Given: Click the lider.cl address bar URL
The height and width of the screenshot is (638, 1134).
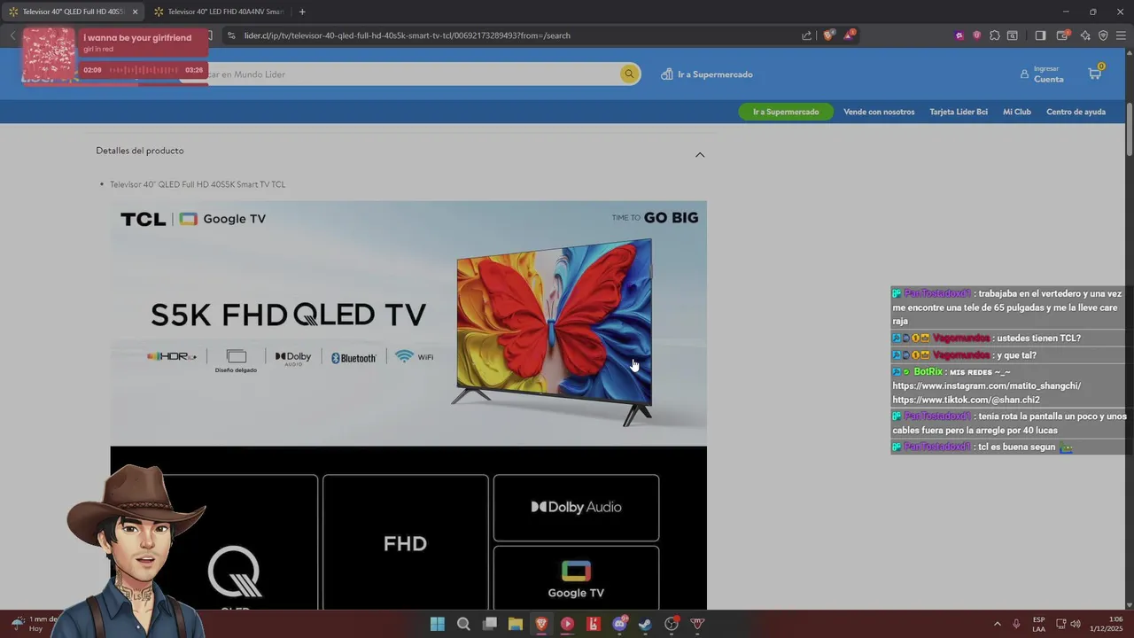Looking at the screenshot, I should coord(408,35).
